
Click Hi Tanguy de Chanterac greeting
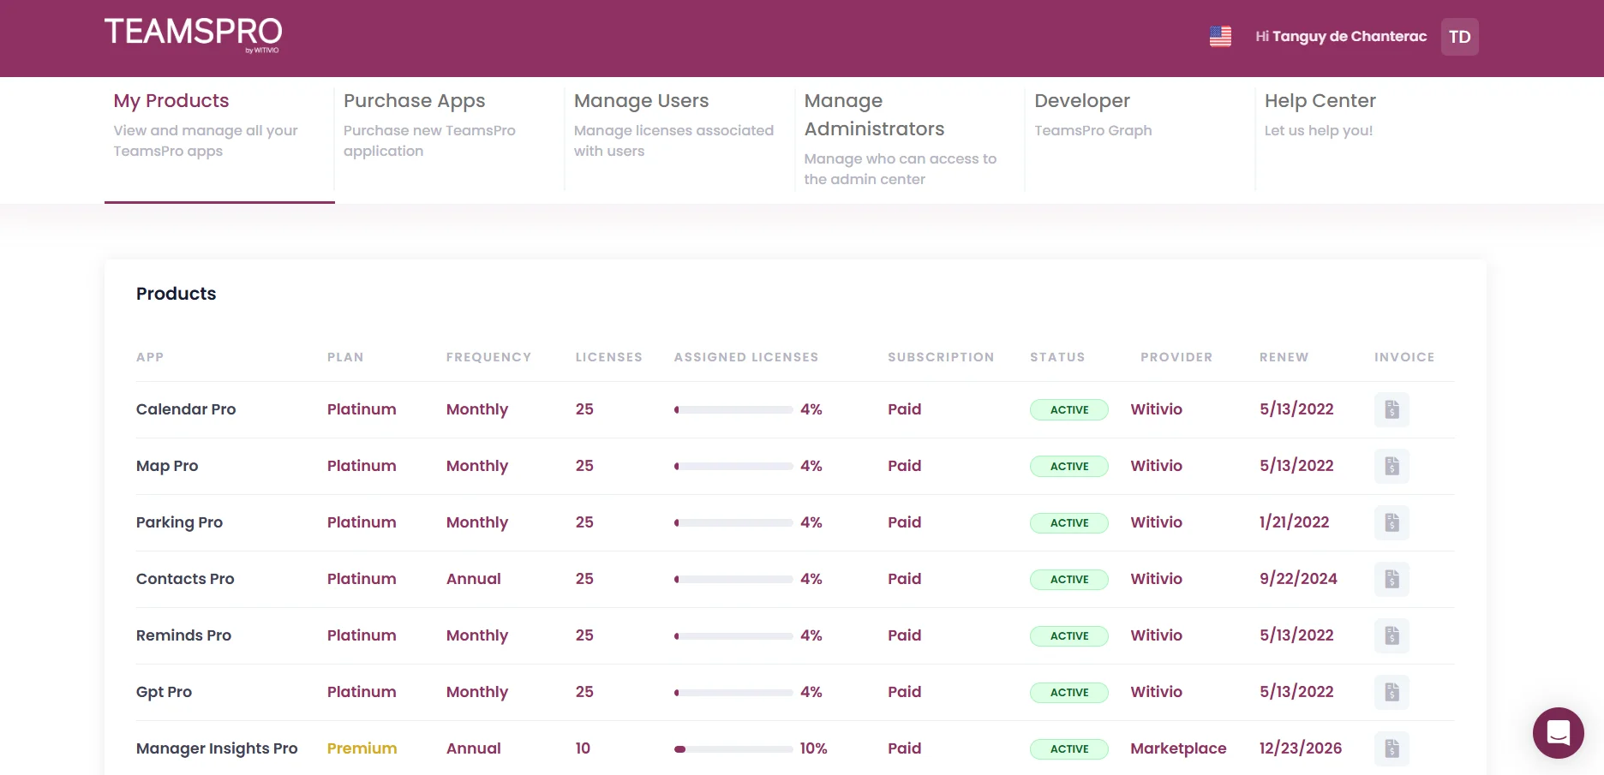pos(1341,36)
